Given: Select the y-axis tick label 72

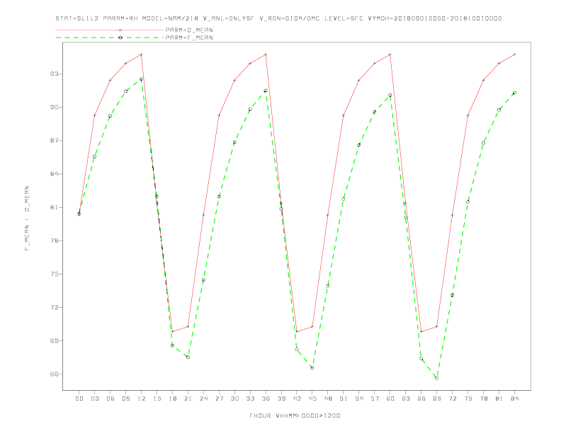Looking at the screenshot, I should 55,307.
